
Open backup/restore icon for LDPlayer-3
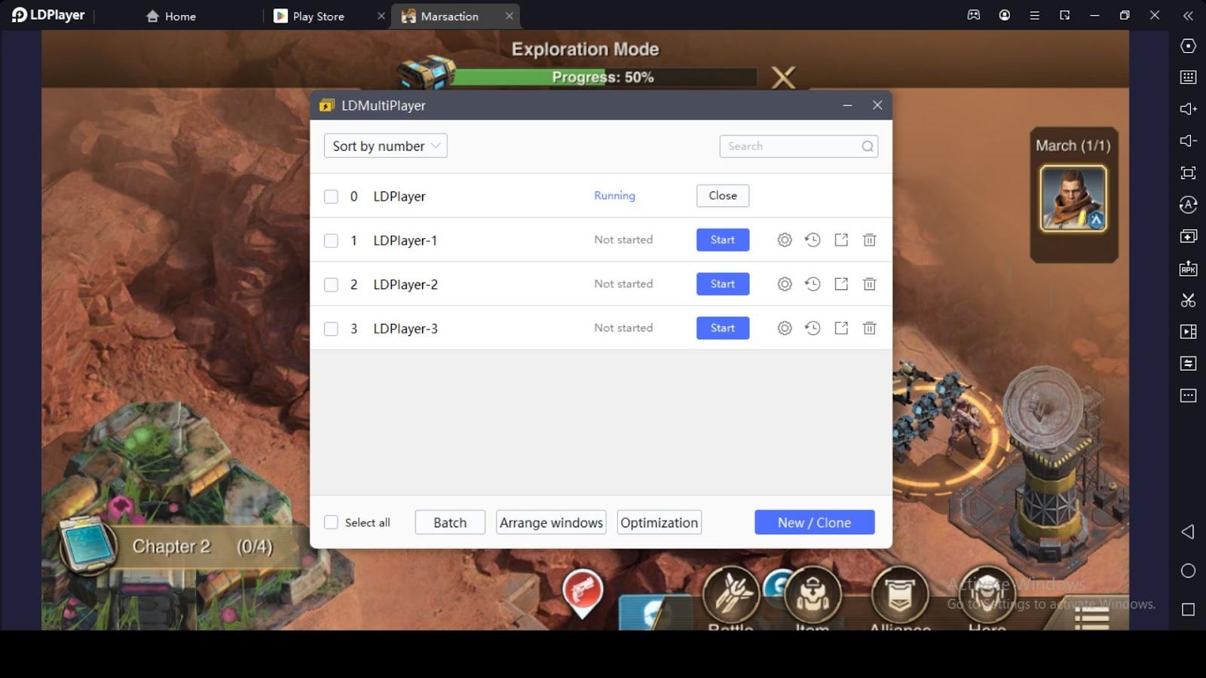click(813, 328)
